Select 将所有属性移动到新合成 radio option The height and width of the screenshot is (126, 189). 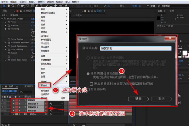point(88,74)
